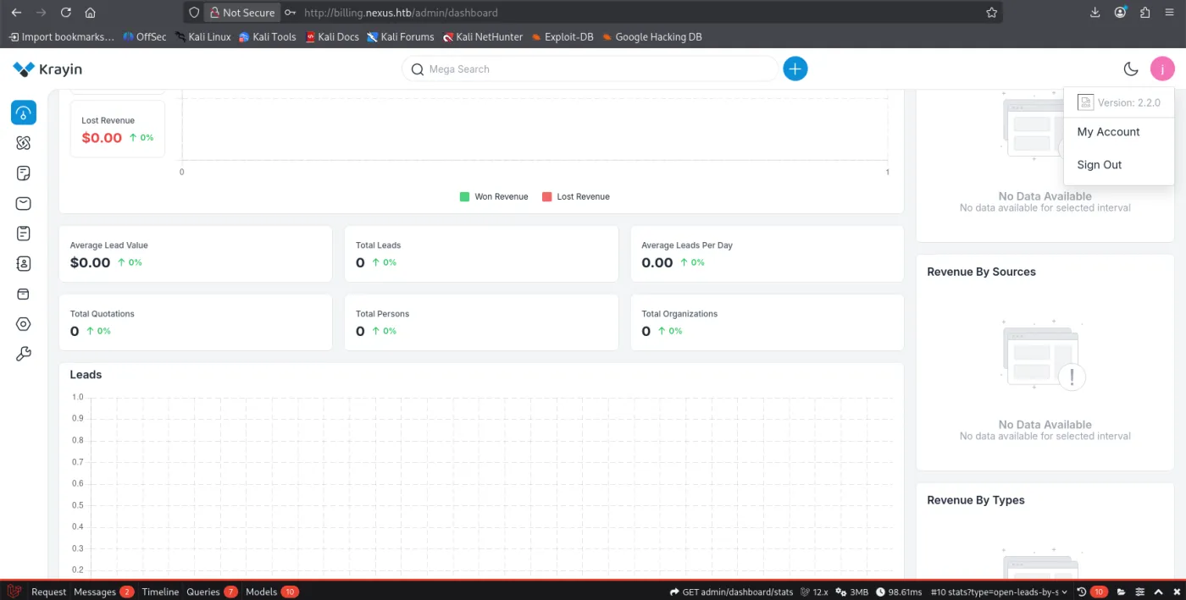Open Import bookmarks bookmark
Image resolution: width=1186 pixels, height=600 pixels.
coord(61,37)
